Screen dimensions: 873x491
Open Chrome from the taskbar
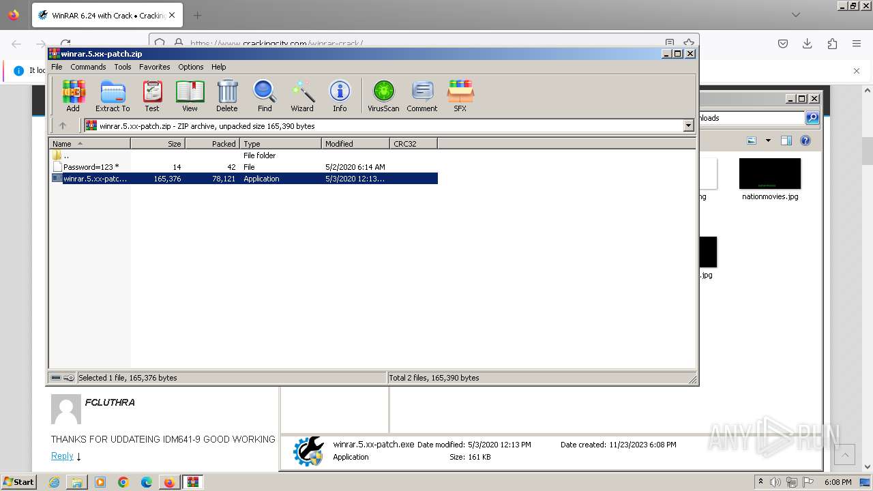[123, 482]
